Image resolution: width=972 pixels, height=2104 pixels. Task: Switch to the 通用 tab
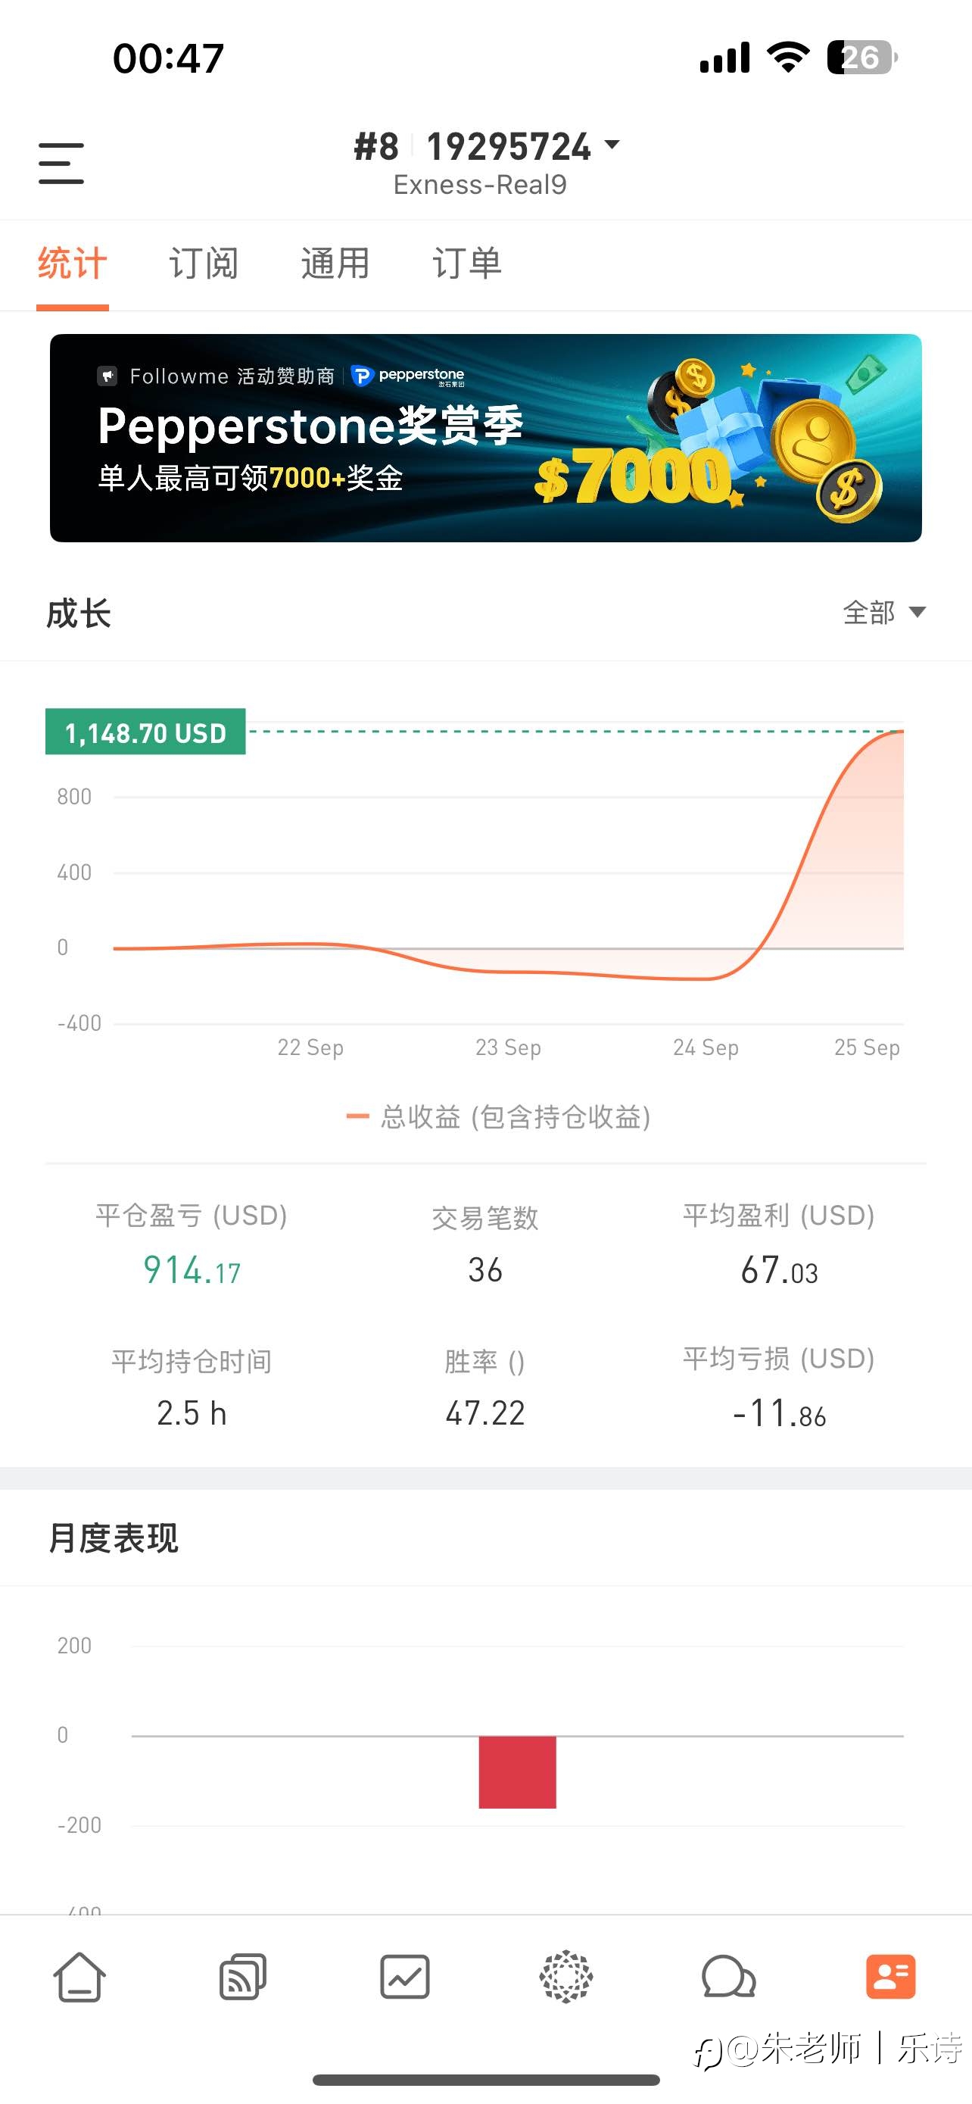pos(335,264)
